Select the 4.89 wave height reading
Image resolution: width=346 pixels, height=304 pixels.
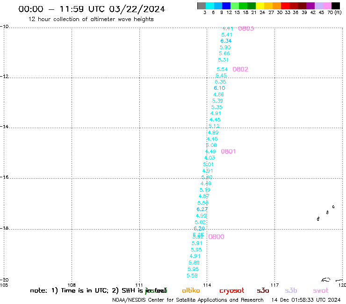[213, 132]
